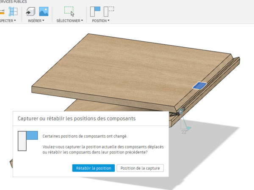
Task: Click the Capture Position toolbar icon
Action: (95, 11)
